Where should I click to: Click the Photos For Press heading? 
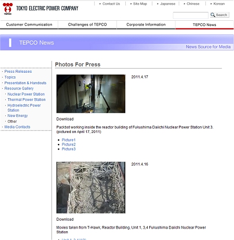[77, 64]
